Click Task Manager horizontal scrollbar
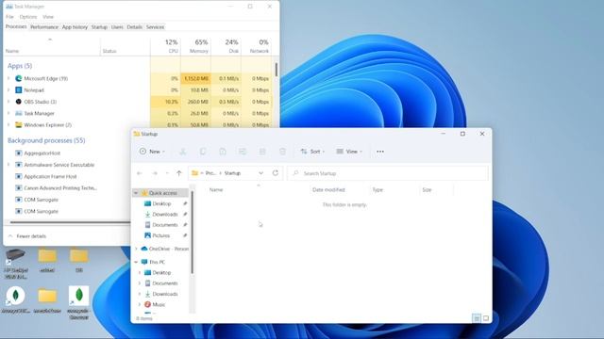The image size is (604, 339). [70, 222]
